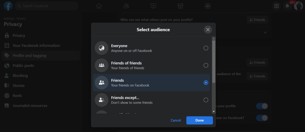Image resolution: width=305 pixels, height=132 pixels.
Task: Click the Friends except icon
Action: coord(102,100)
